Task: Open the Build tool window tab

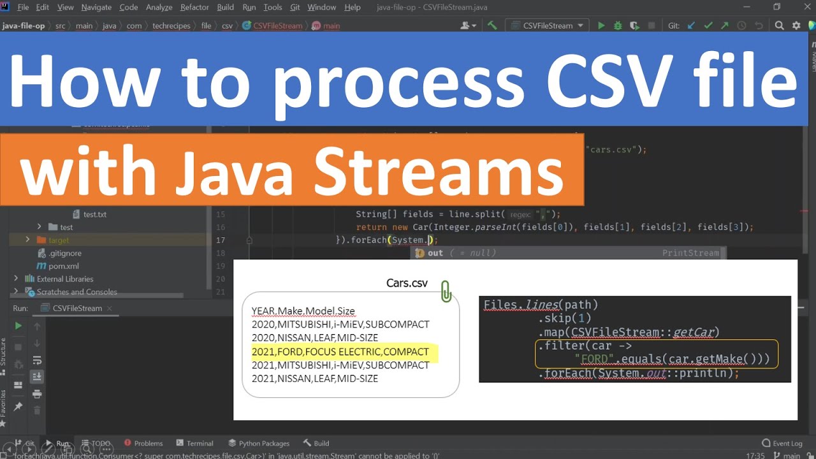Action: click(316, 443)
